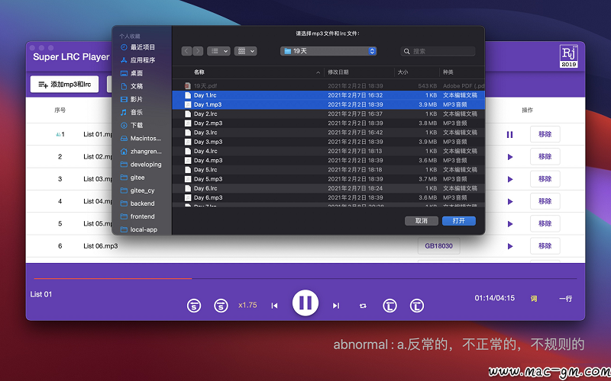611x381 pixels.
Task: Select the Day 1.lrc file
Action: tap(328, 95)
